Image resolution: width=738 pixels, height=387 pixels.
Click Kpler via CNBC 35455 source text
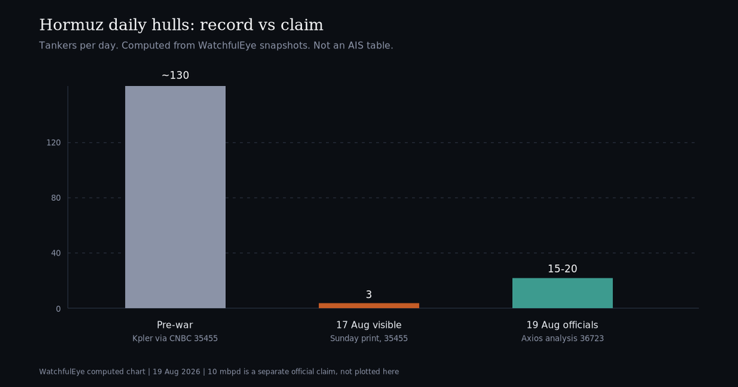(x=175, y=338)
